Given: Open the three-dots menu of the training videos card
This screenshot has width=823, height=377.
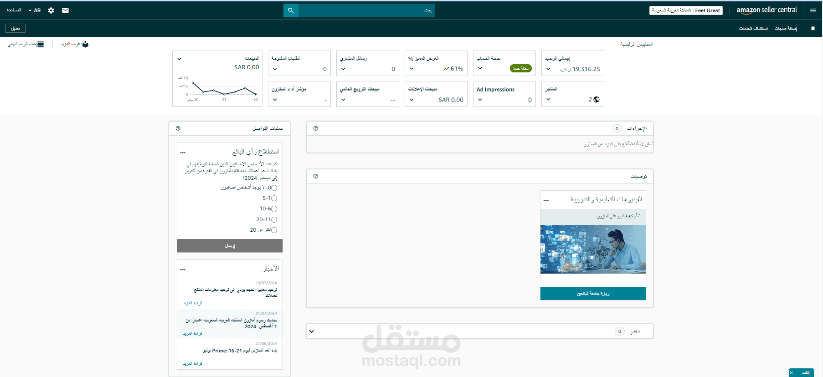Looking at the screenshot, I should (x=546, y=200).
